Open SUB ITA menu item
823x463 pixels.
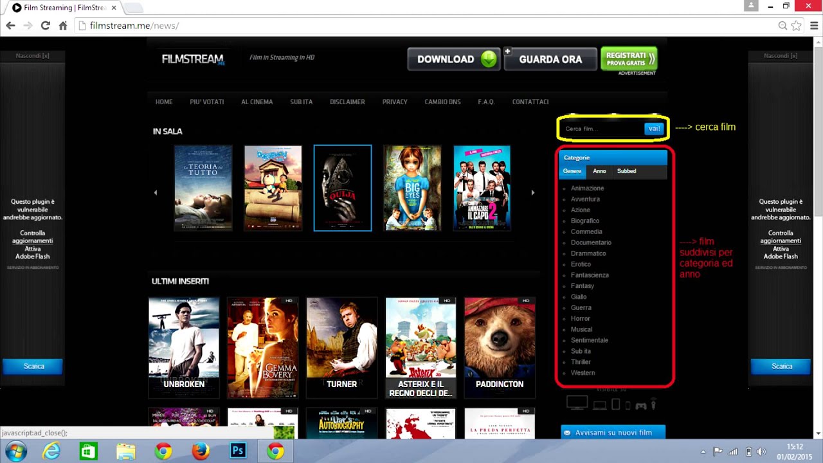click(301, 102)
